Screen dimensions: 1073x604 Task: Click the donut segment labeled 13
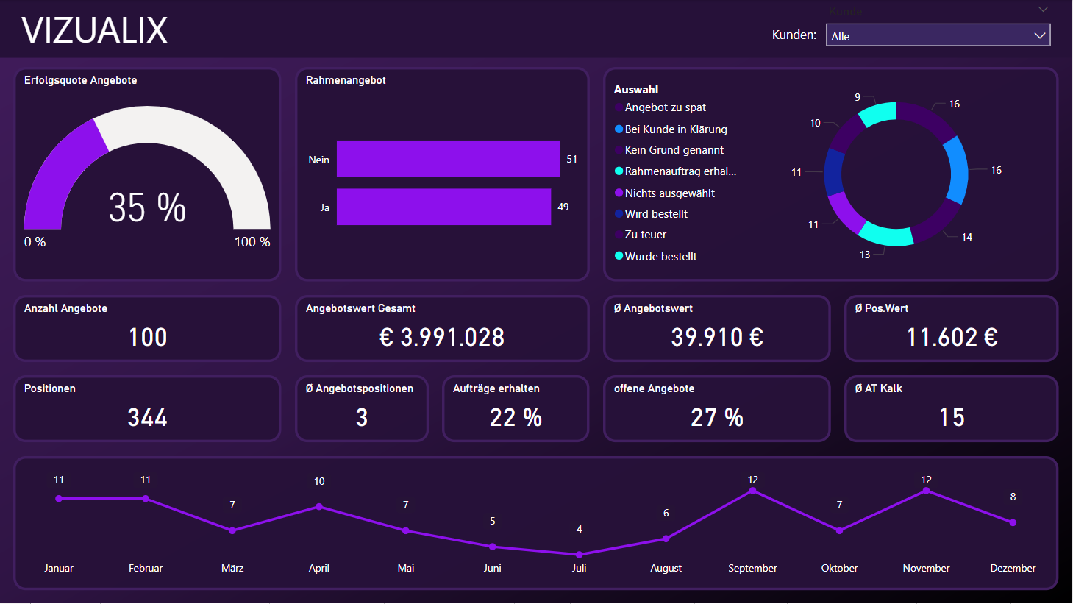[x=885, y=235]
